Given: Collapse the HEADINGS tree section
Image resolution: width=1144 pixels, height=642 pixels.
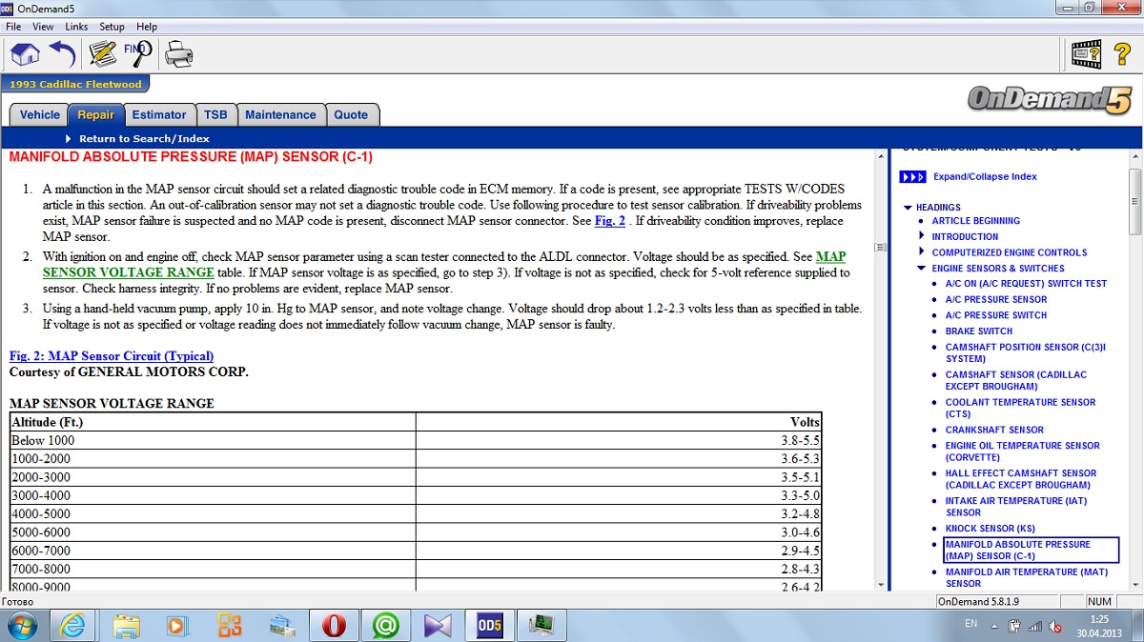Looking at the screenshot, I should (907, 208).
